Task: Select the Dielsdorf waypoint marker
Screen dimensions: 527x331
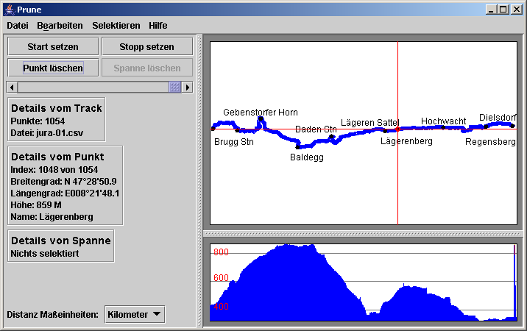Action: tap(512, 125)
